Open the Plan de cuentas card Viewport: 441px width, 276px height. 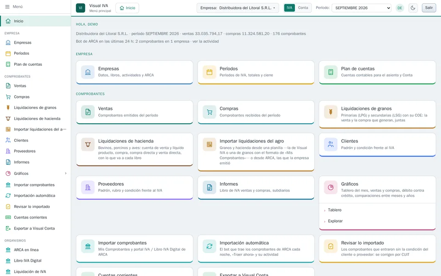378,72
